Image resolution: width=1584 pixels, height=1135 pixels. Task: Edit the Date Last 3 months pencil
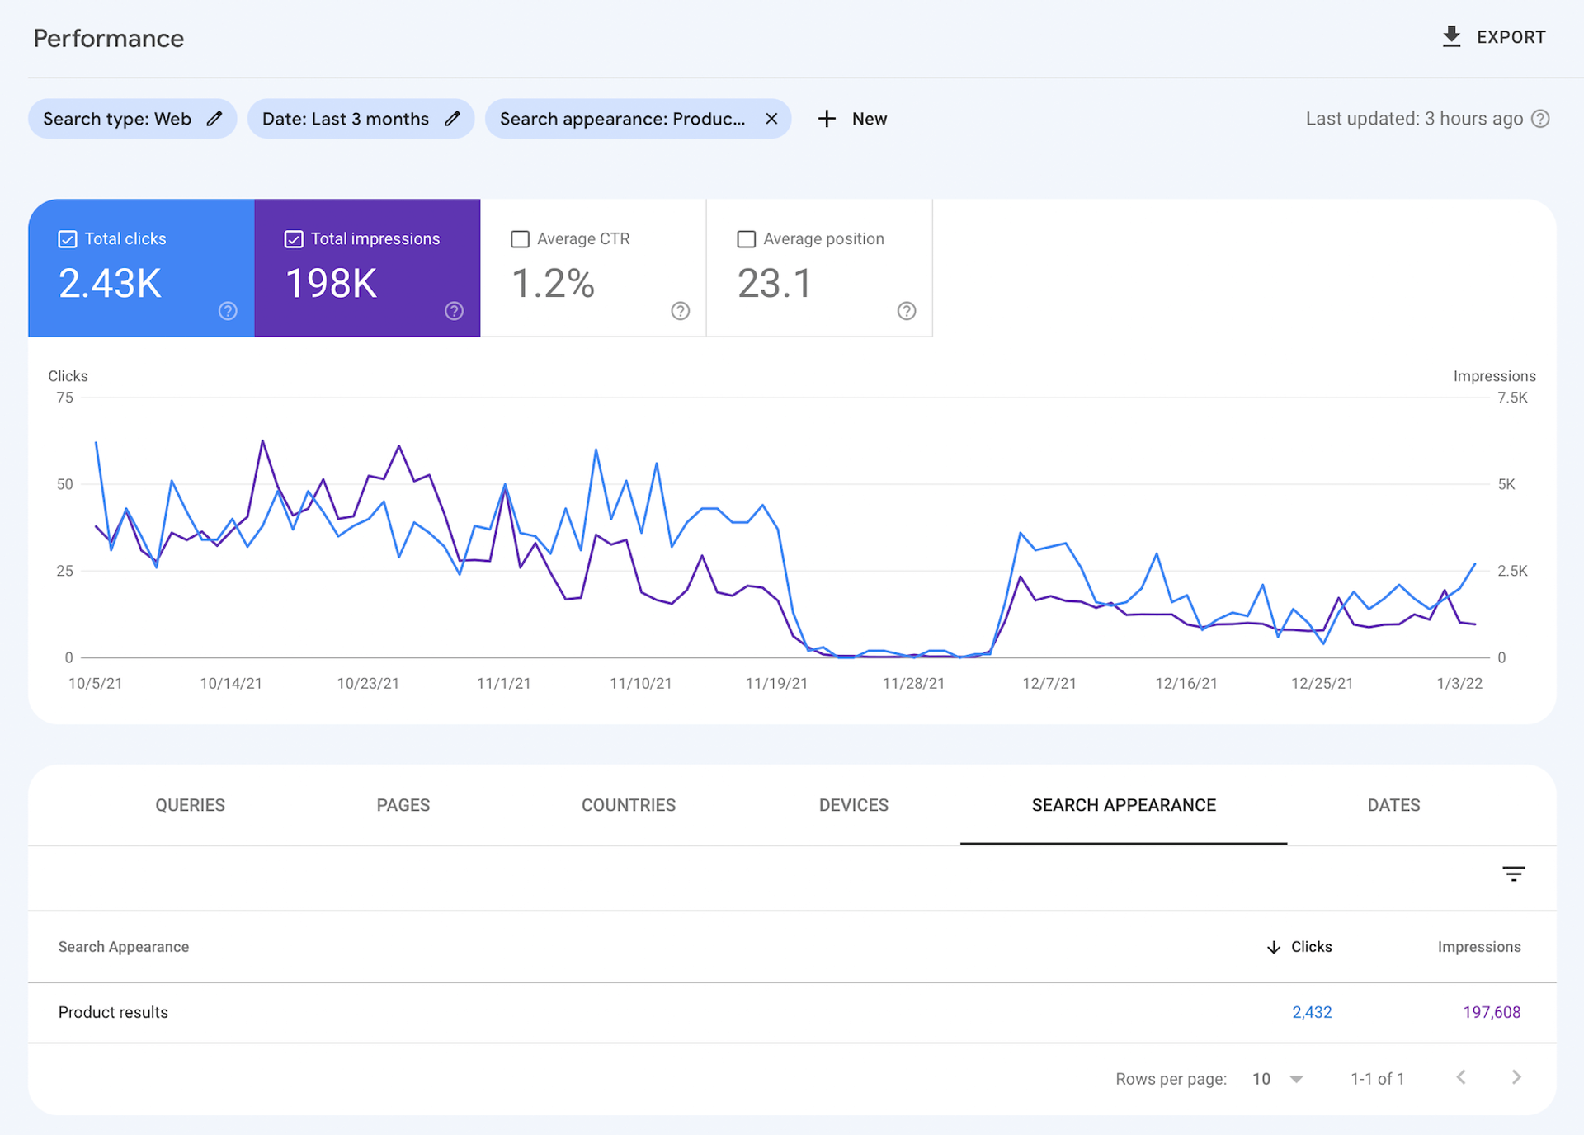click(x=452, y=119)
